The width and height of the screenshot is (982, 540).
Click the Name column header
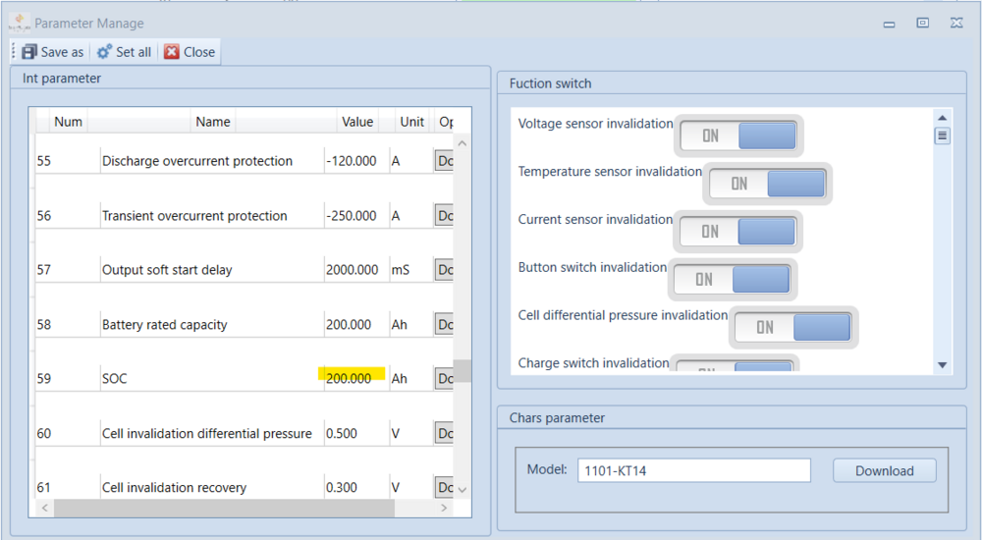213,122
